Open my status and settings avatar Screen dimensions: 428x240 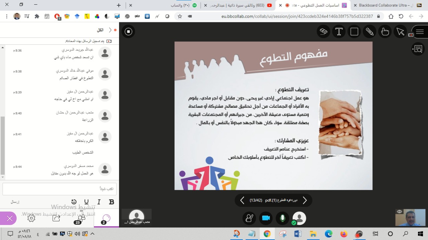pos(299,218)
